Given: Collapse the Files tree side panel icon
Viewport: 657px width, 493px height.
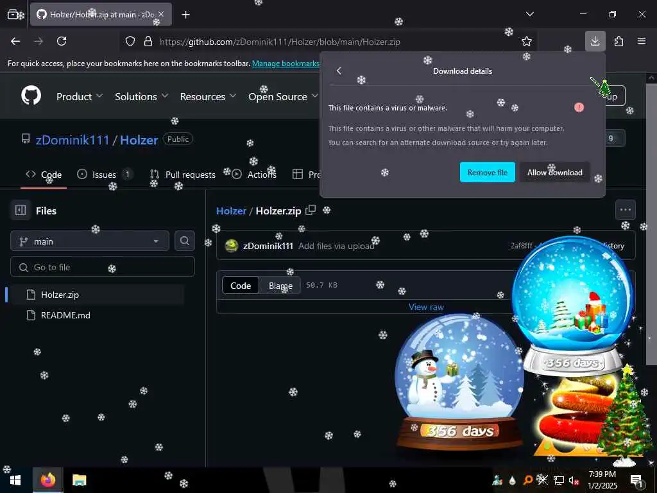Looking at the screenshot, I should 21,210.
